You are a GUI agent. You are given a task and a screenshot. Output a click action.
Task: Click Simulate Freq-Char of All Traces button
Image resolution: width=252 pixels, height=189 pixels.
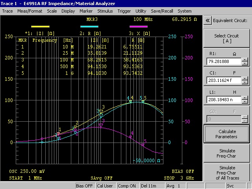coord(227,172)
